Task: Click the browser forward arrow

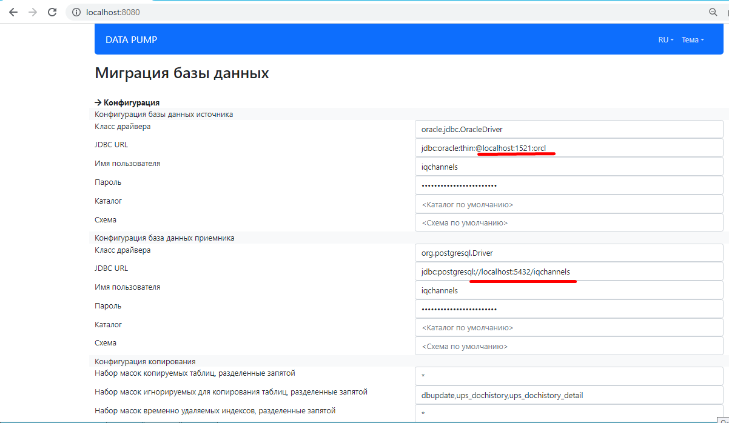Action: pos(32,12)
